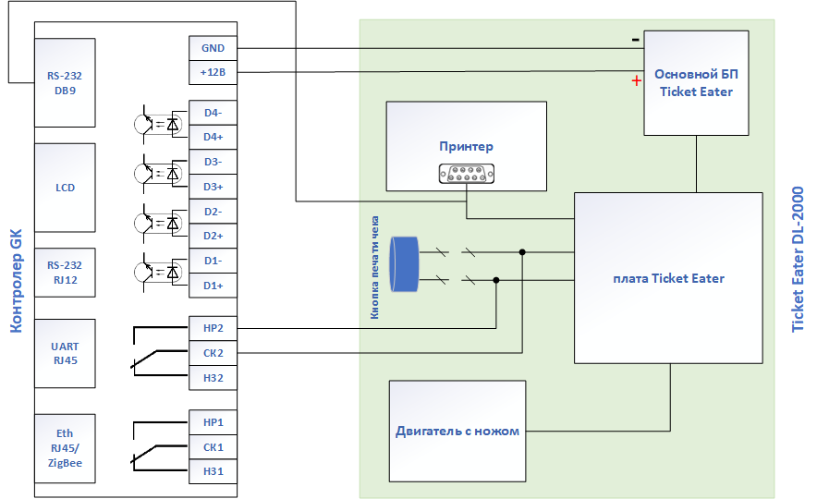Click the relay switch symbol near СК2
This screenshot has height=499, width=817.
click(158, 351)
